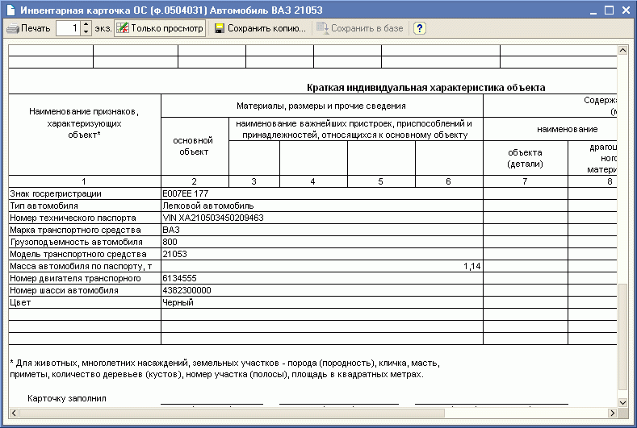Screen dimensions: 637x428
Task: Increase the number of copies with up arrow
Action: [x=86, y=25]
